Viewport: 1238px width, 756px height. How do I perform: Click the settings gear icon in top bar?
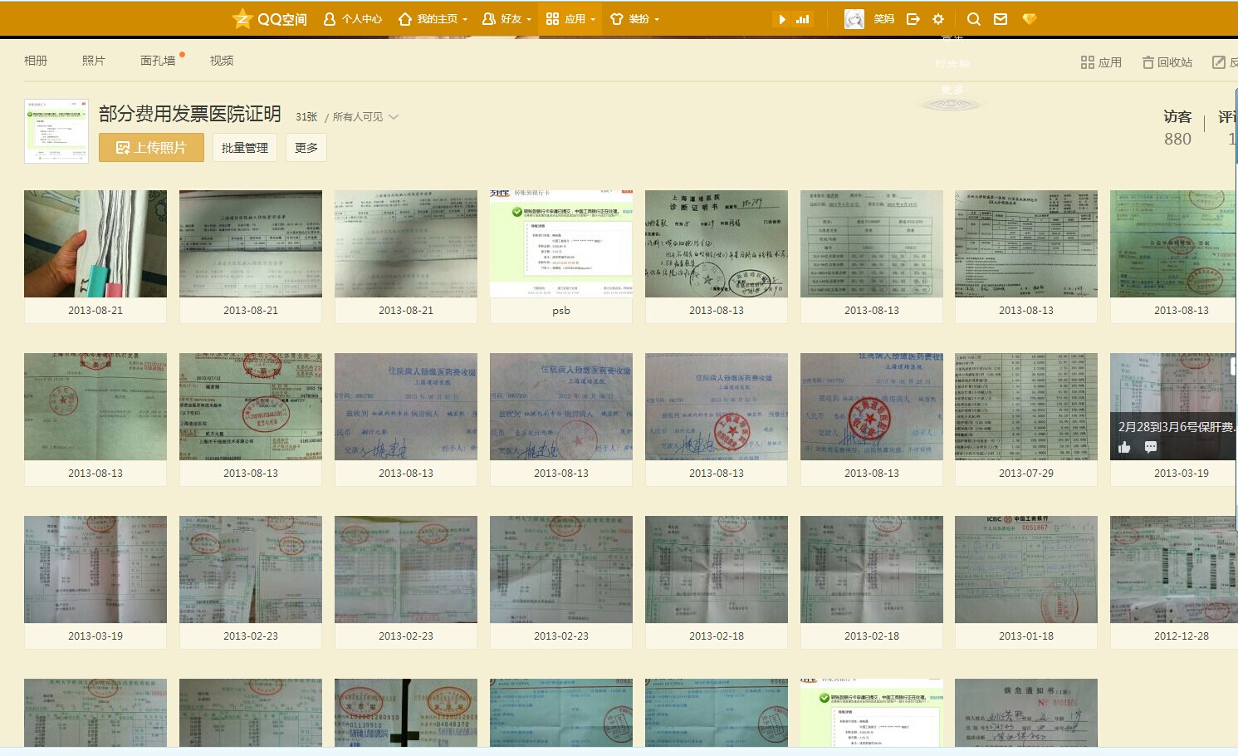tap(938, 19)
